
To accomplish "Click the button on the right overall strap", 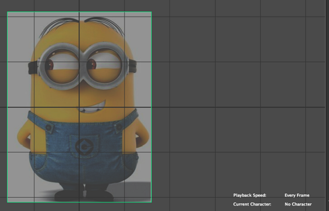I will [119, 127].
